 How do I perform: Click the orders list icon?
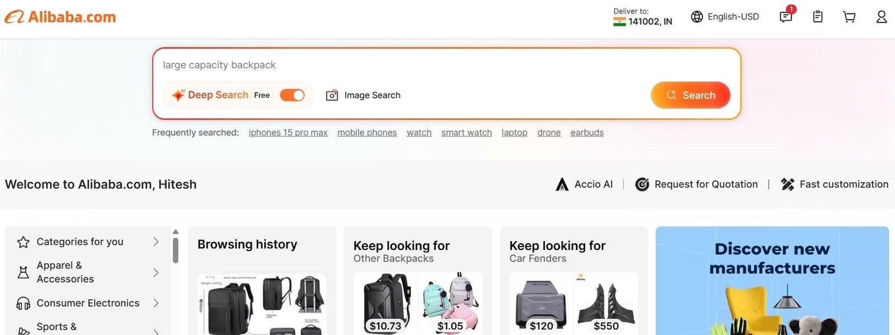pyautogui.click(x=817, y=17)
